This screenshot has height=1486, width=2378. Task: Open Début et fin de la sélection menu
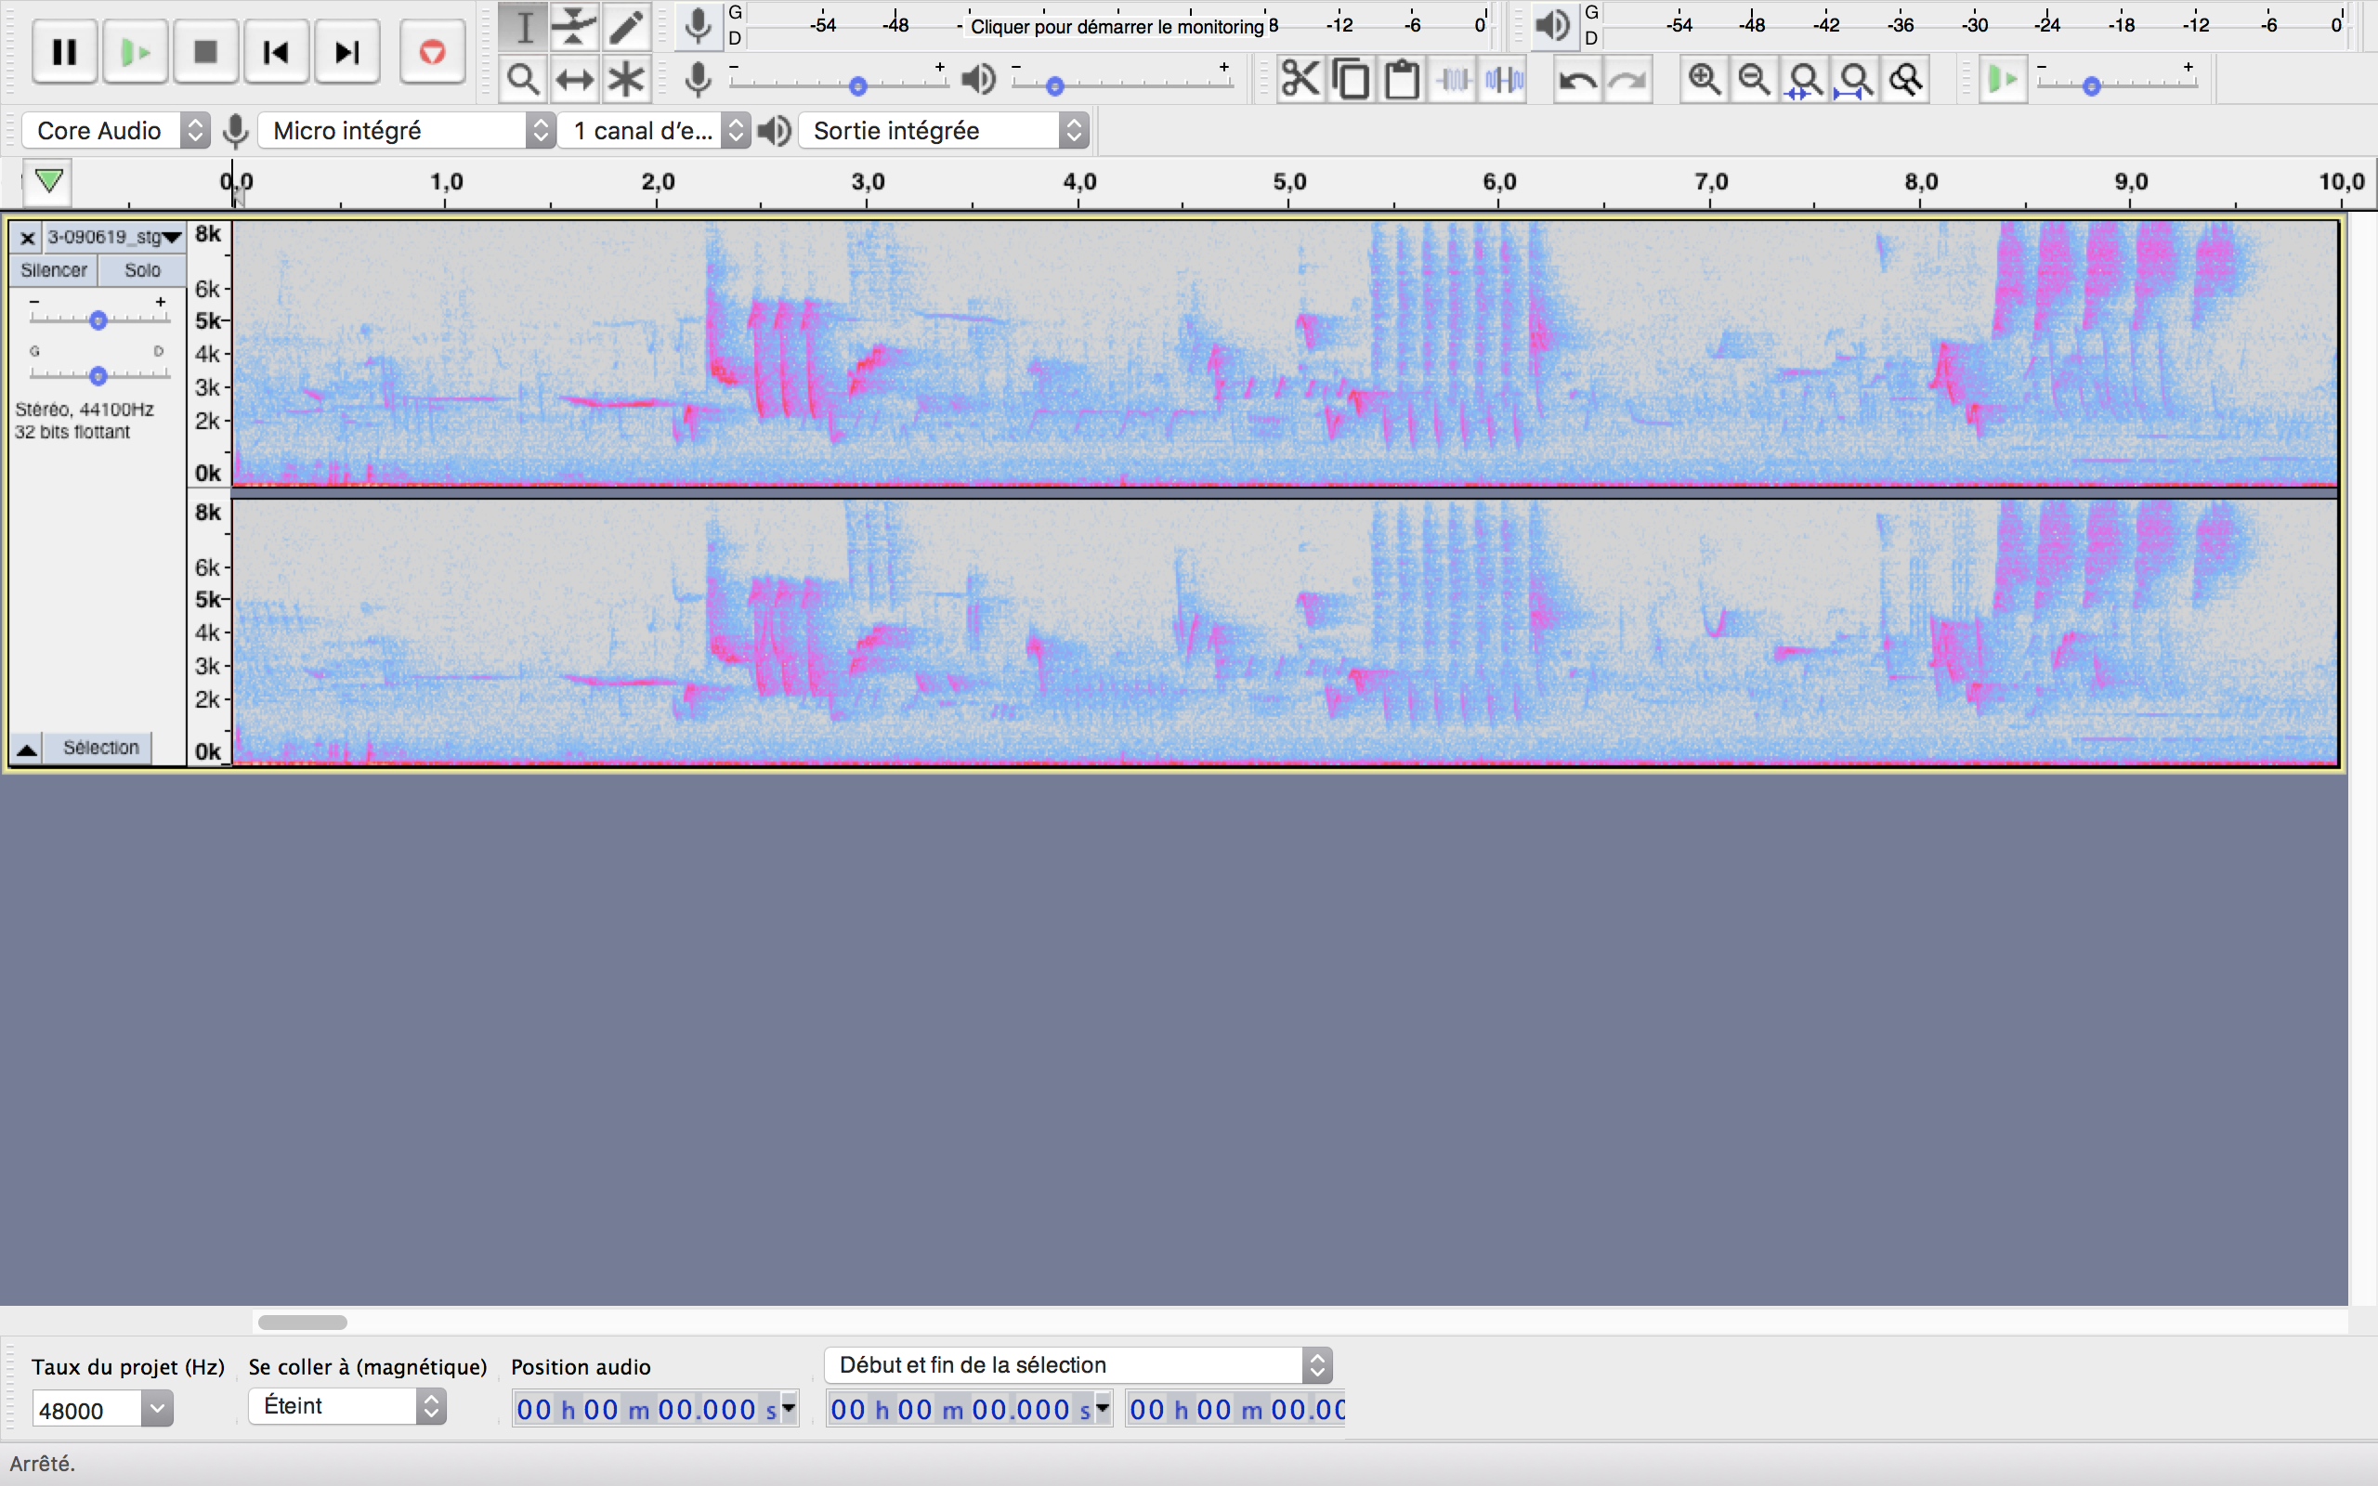coord(1078,1365)
